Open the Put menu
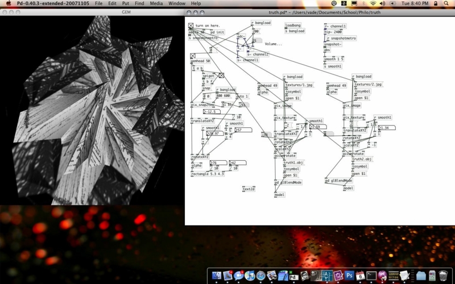The image size is (455, 284). tap(126, 3)
